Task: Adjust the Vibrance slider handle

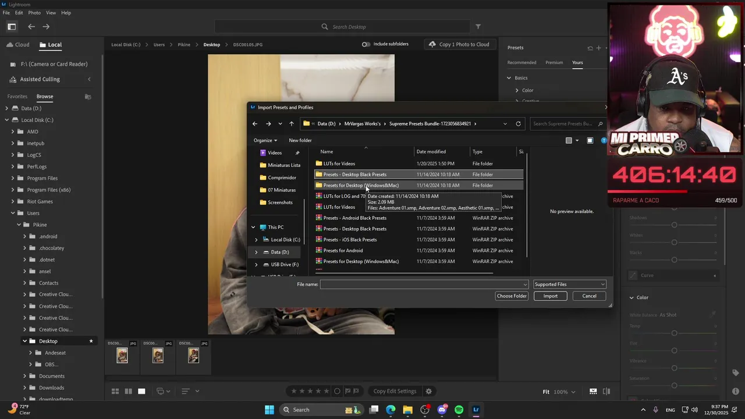Action: point(674,368)
